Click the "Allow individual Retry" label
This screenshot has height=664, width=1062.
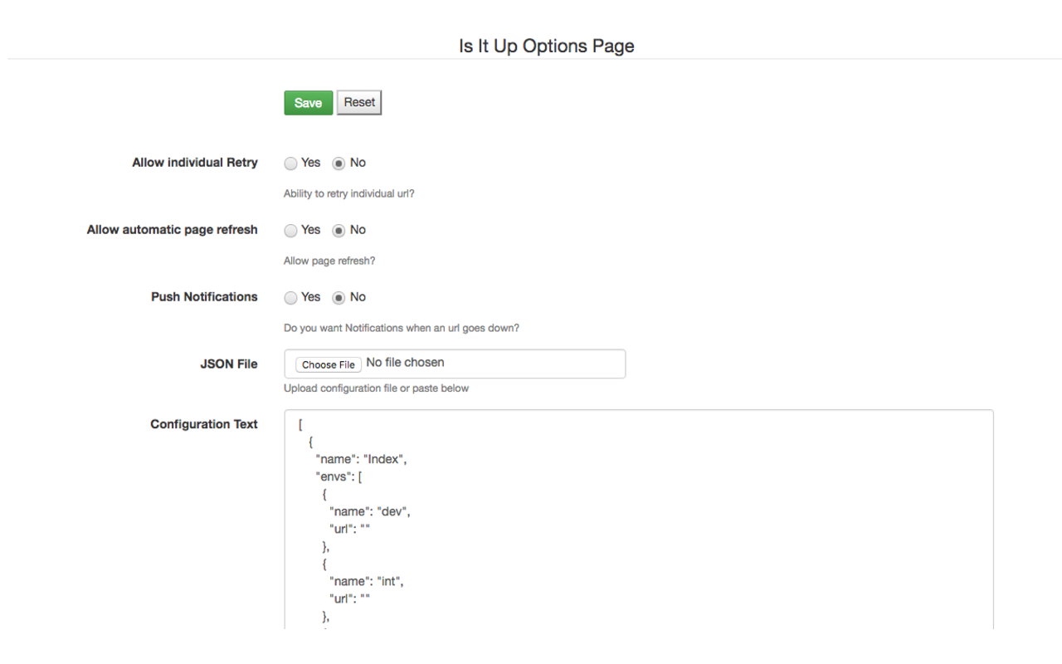[x=195, y=163]
